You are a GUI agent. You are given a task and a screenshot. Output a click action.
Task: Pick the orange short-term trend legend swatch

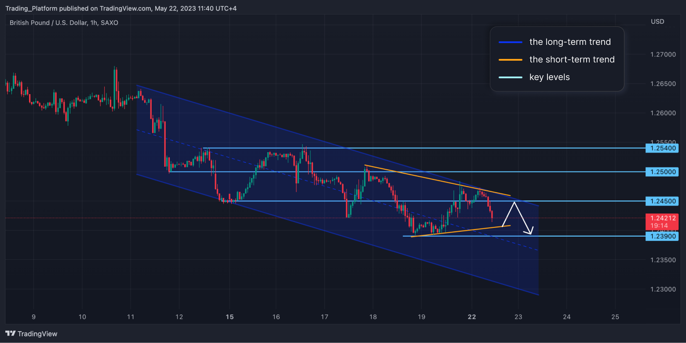click(511, 60)
